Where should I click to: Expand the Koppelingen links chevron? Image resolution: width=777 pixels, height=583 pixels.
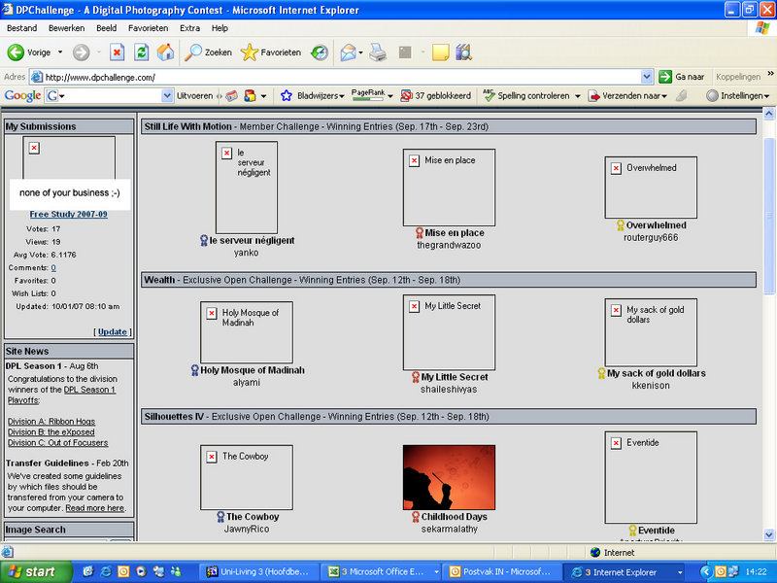770,74
